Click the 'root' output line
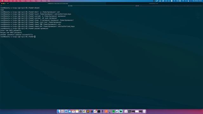Viewport: 203px width, 114px height. click(x=2, y=10)
